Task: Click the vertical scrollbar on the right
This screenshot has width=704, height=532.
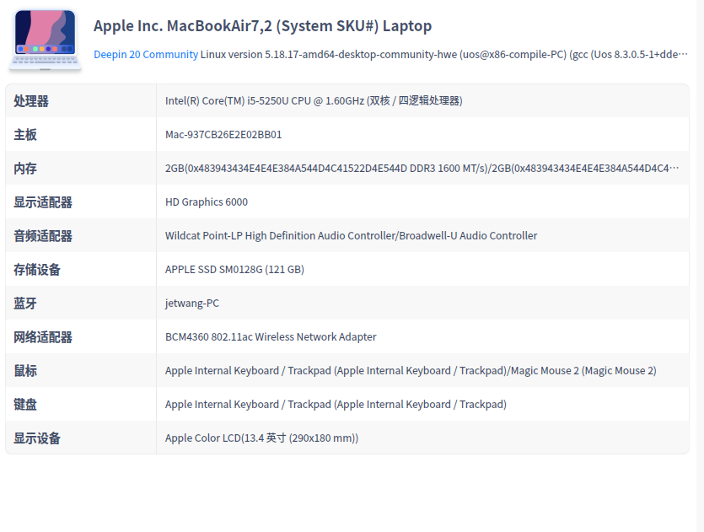Action: tap(700, 266)
